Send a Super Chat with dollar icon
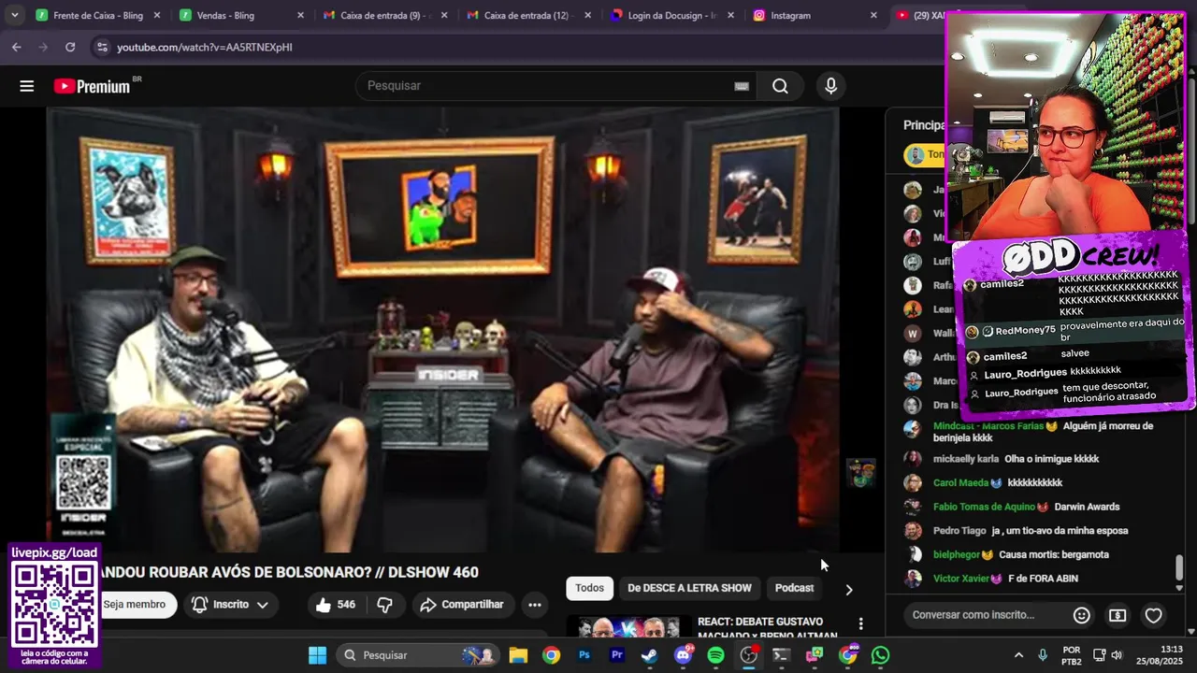Screen dimensions: 1197x673 (1118, 615)
